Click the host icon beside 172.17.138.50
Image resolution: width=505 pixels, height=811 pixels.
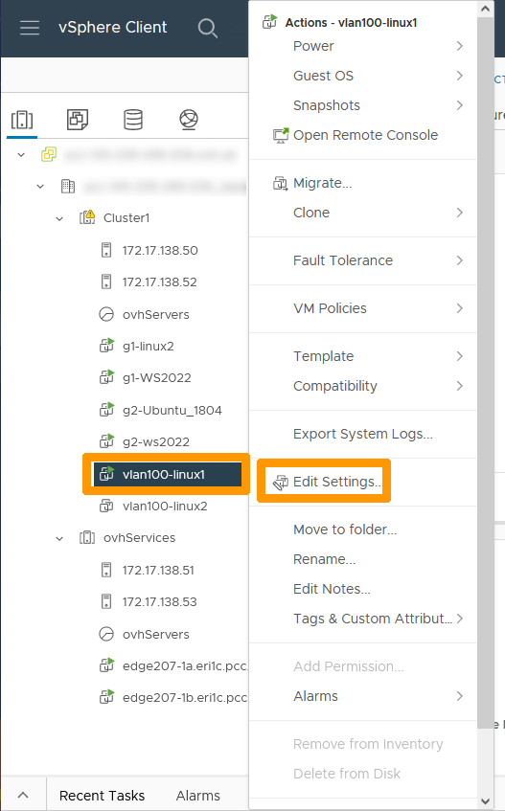pyautogui.click(x=106, y=250)
